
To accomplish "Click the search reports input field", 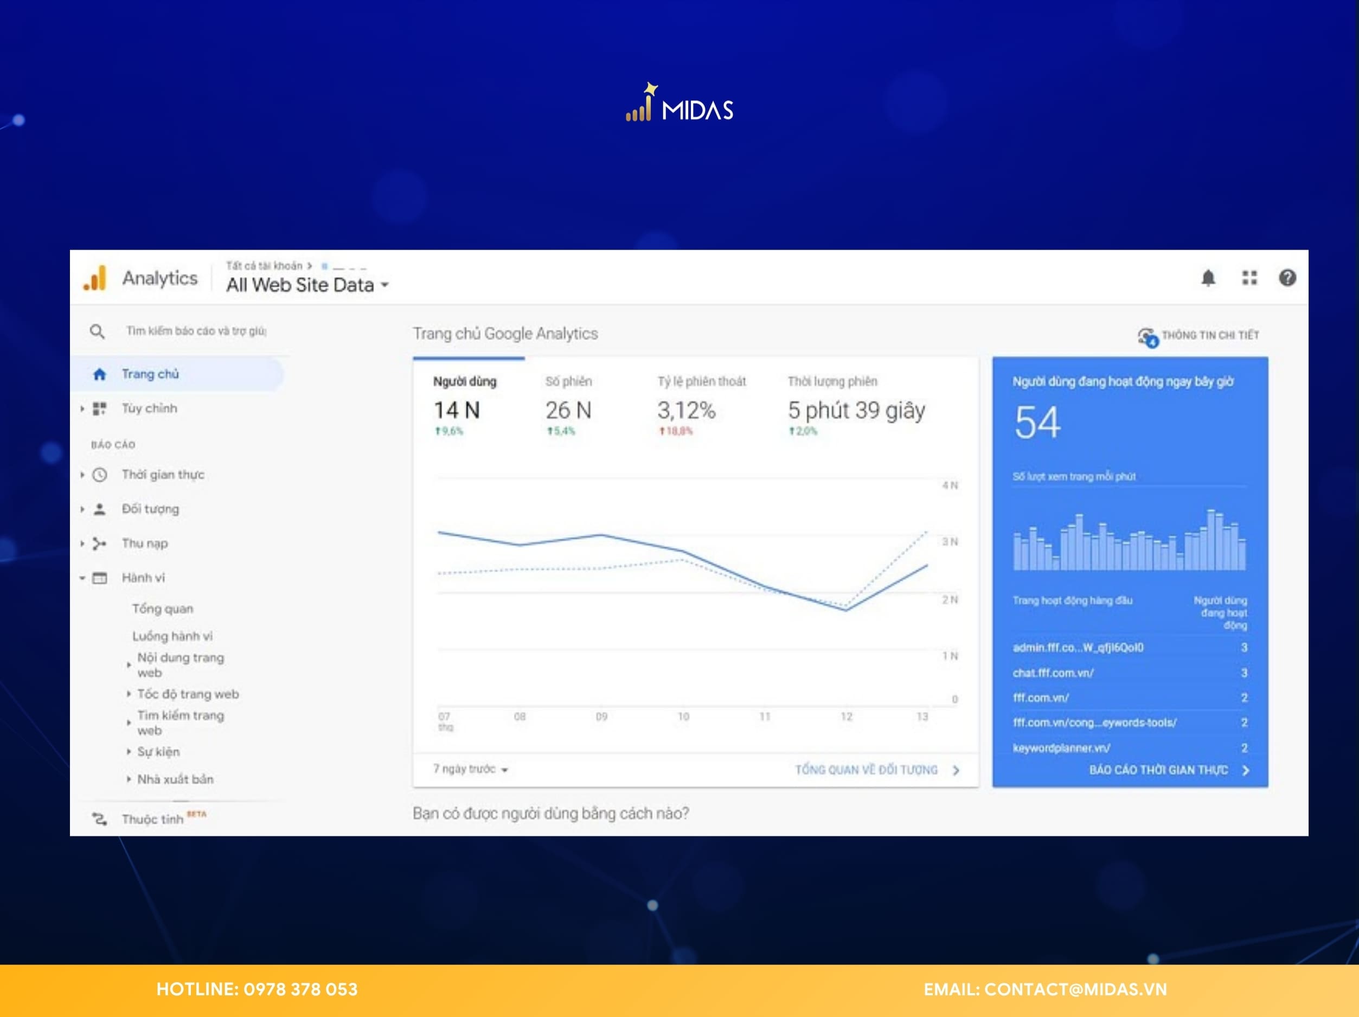I will point(197,331).
